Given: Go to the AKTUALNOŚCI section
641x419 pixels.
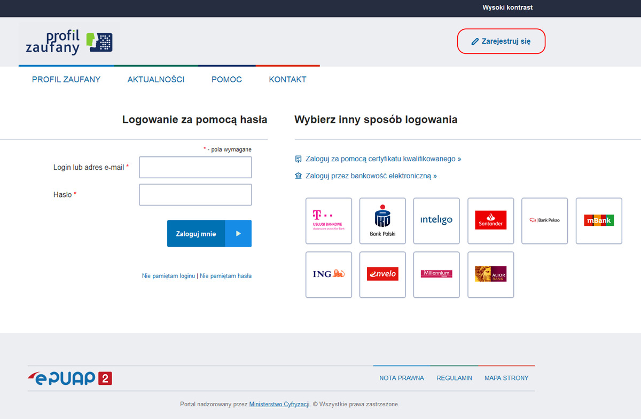Looking at the screenshot, I should [156, 80].
